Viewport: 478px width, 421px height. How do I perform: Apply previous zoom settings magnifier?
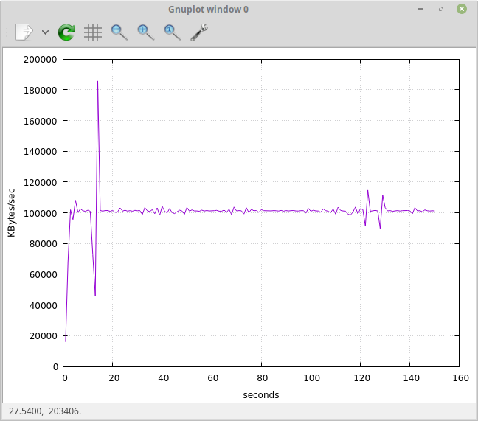[x=119, y=32]
